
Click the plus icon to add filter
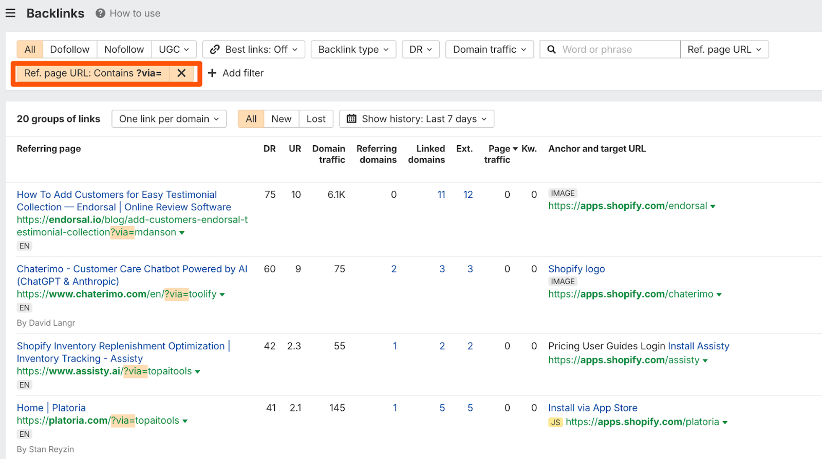[x=212, y=73]
